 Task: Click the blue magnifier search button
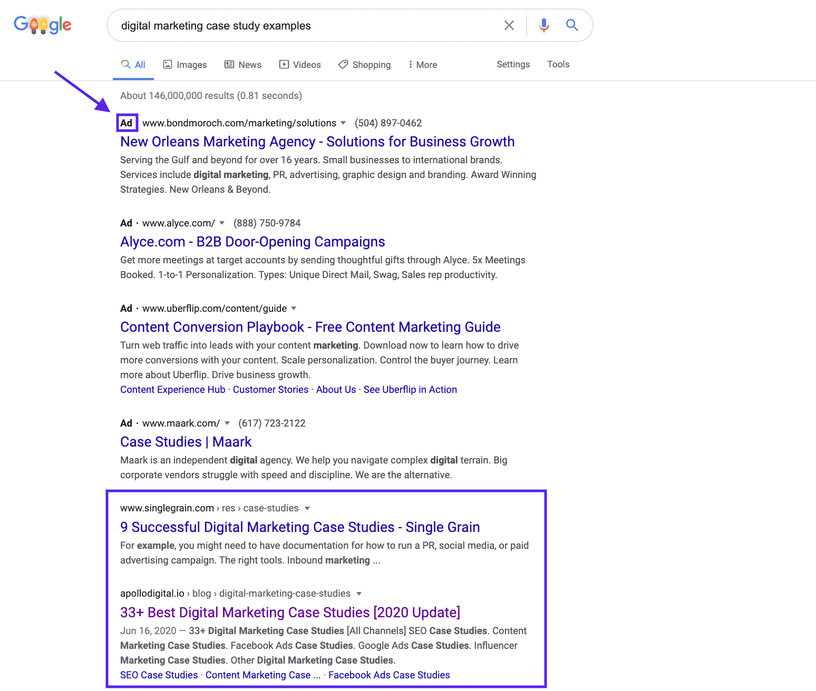(572, 25)
